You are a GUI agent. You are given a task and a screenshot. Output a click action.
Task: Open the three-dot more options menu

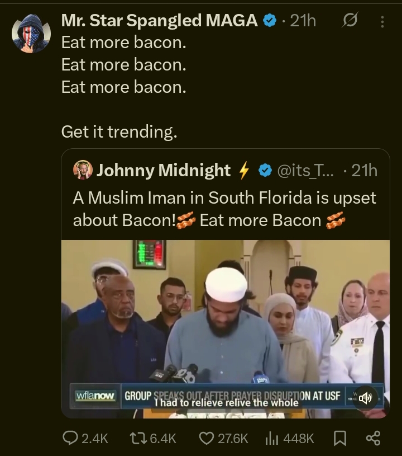click(x=382, y=21)
